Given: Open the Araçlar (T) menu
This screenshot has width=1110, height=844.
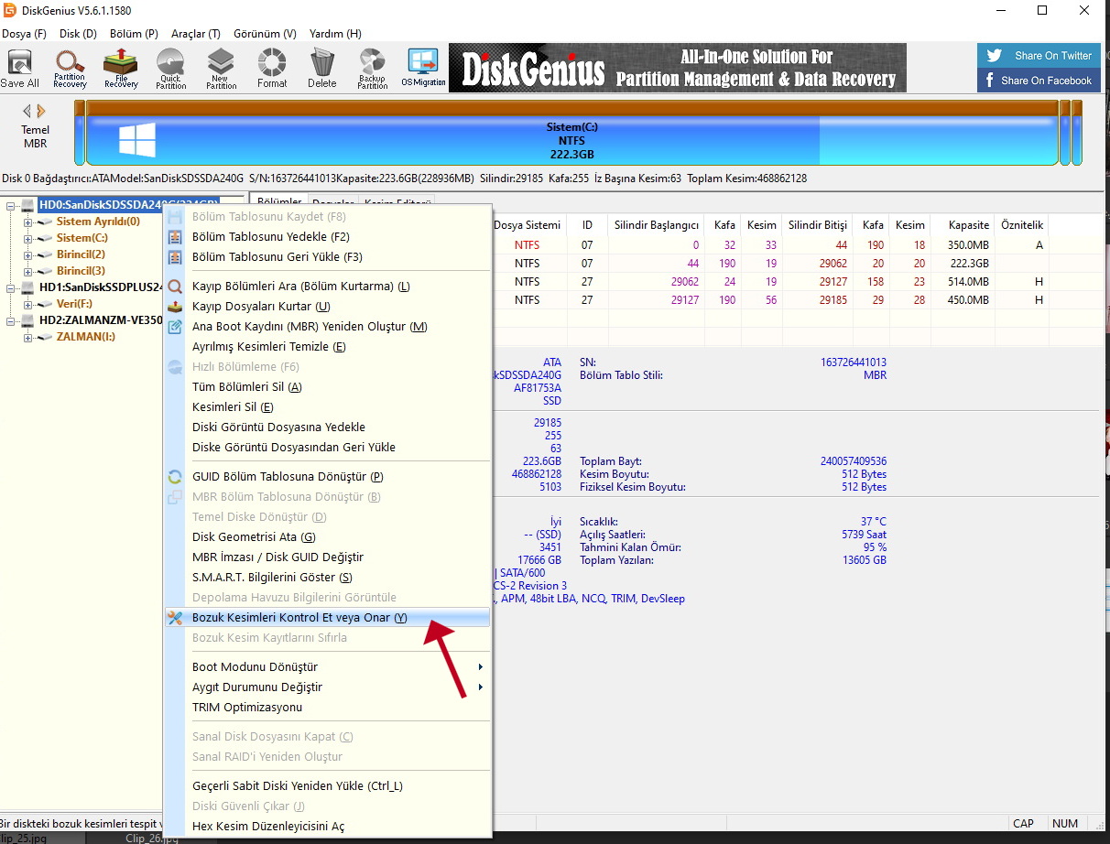Looking at the screenshot, I should (x=196, y=34).
